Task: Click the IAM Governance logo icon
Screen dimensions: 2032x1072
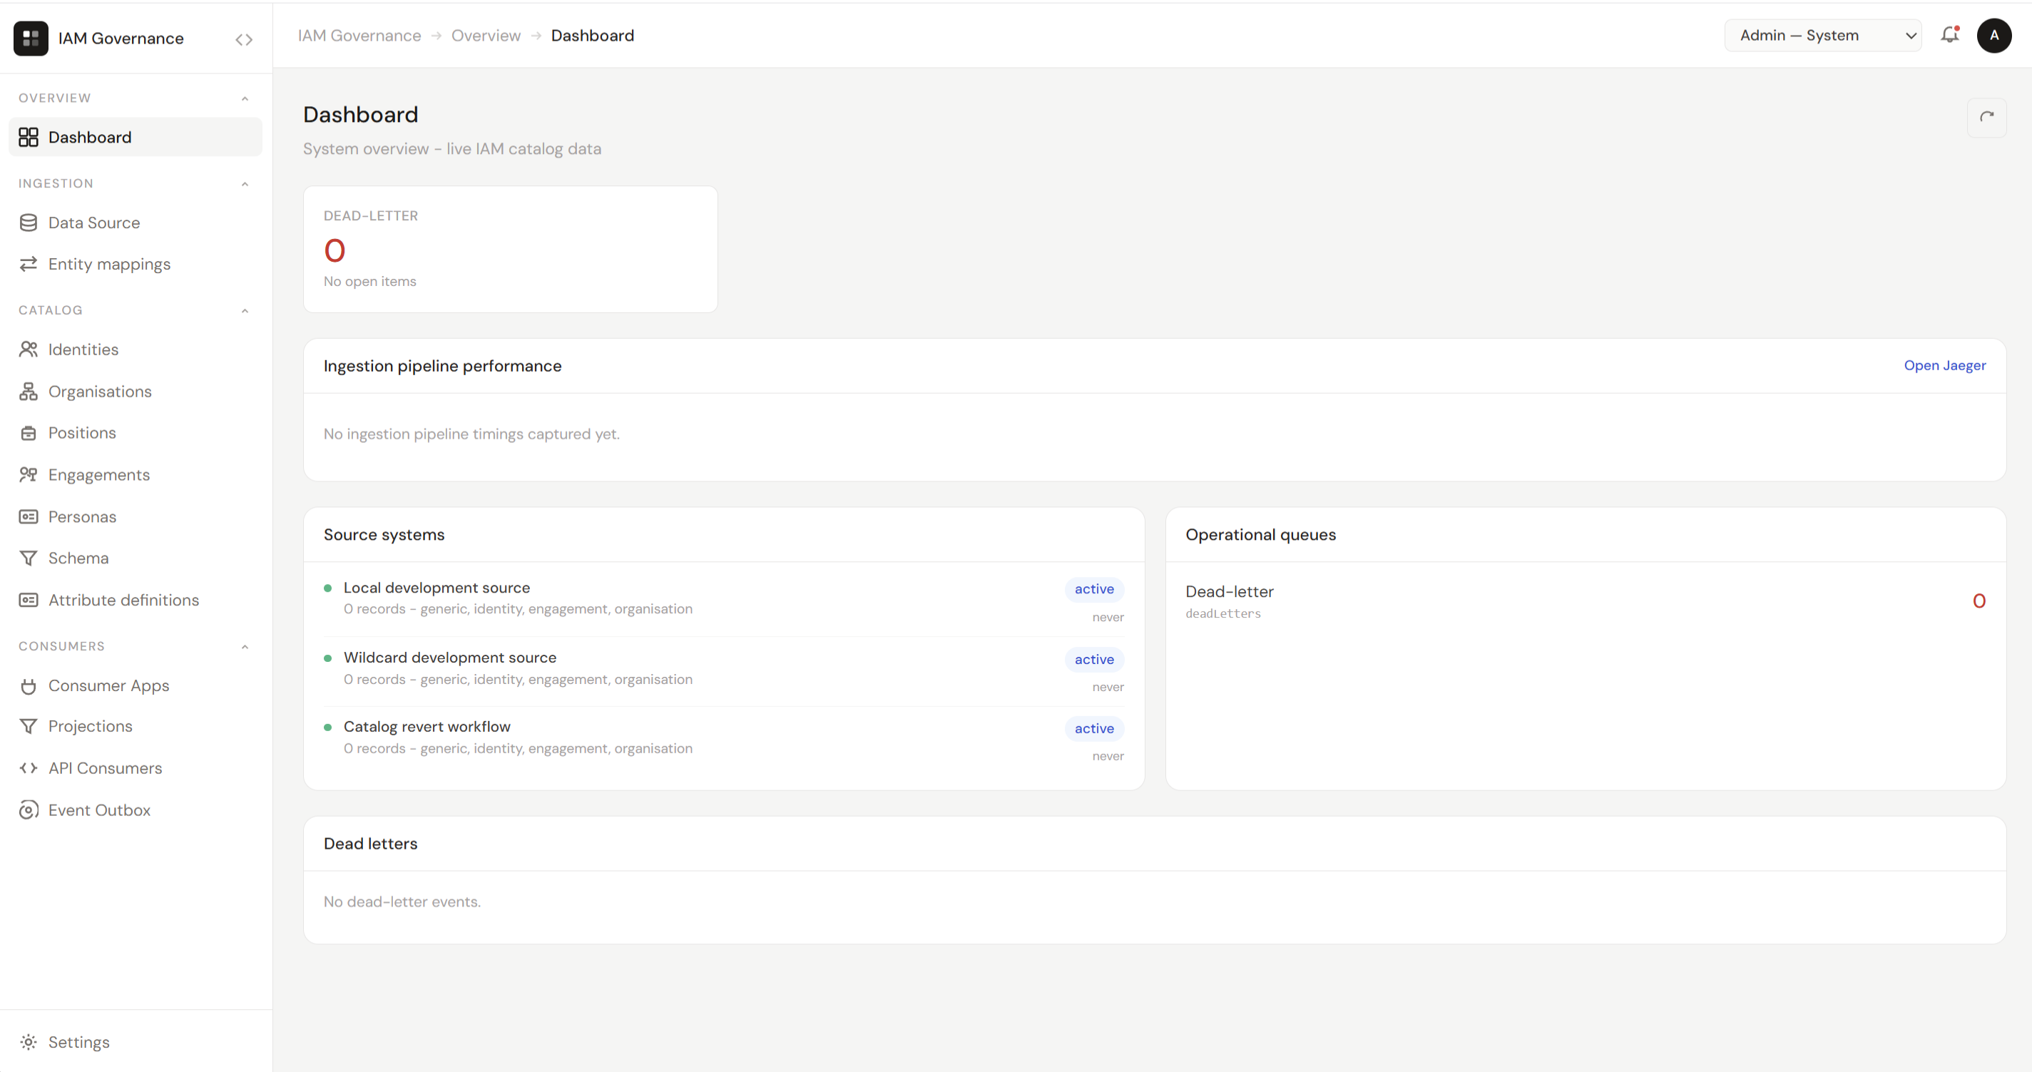Action: pos(31,38)
